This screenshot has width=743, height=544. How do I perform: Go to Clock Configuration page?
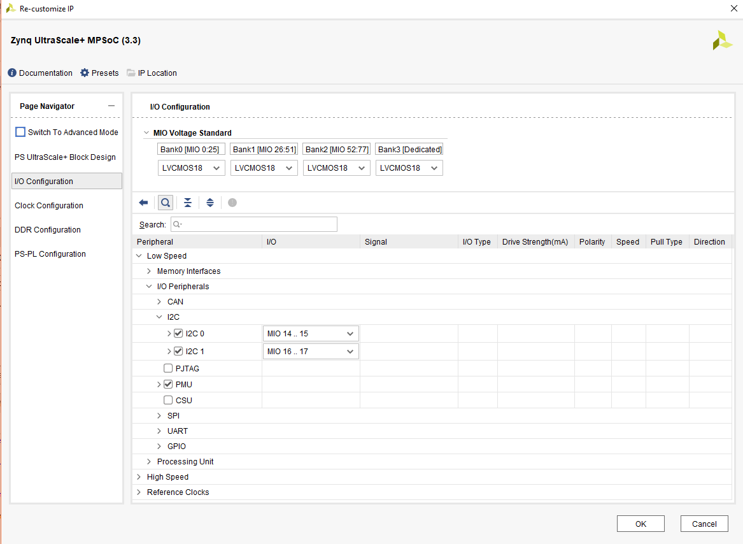coord(49,206)
